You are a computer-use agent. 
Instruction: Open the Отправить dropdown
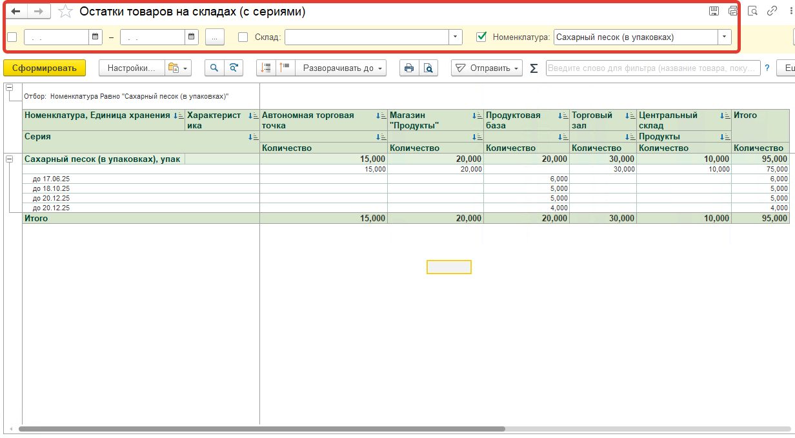click(x=487, y=68)
